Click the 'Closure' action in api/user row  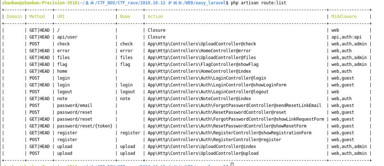(x=156, y=37)
